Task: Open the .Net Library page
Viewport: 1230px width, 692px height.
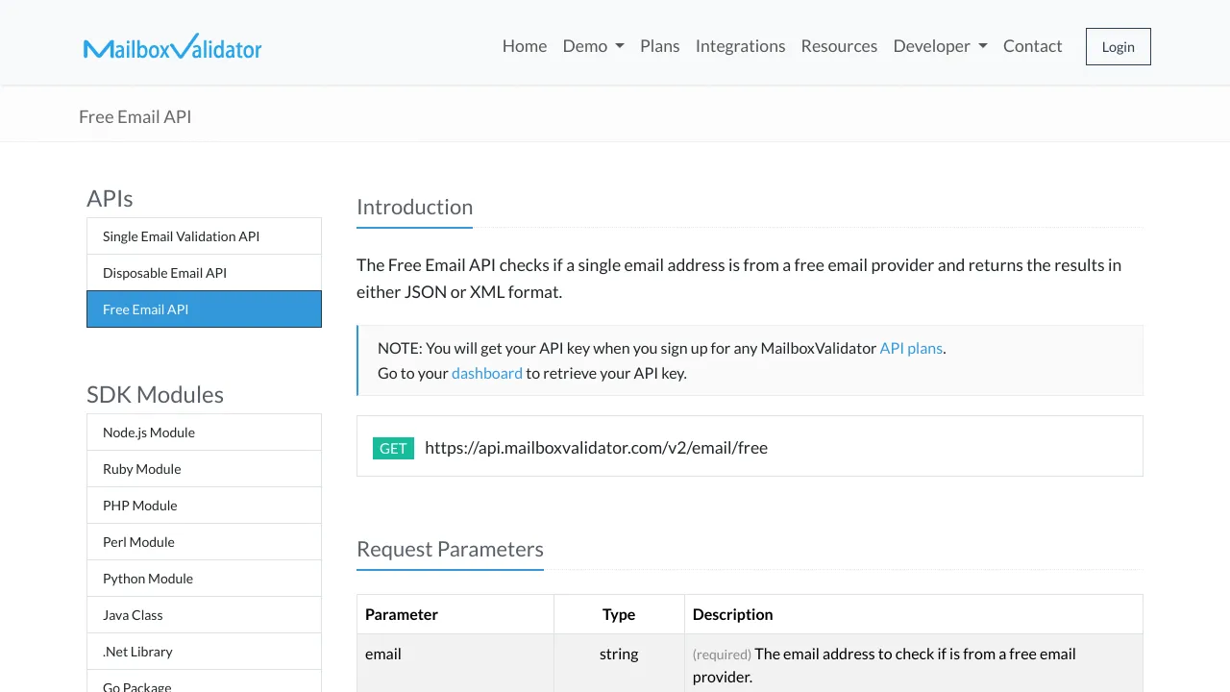Action: (x=204, y=652)
